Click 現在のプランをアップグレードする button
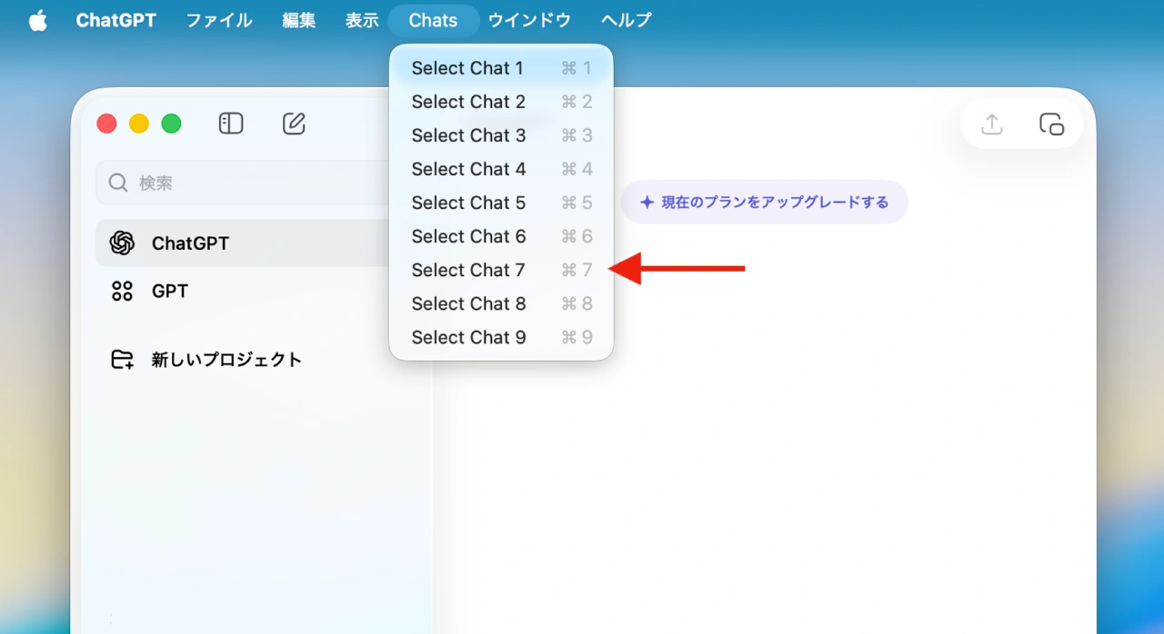1164x634 pixels. (x=764, y=202)
